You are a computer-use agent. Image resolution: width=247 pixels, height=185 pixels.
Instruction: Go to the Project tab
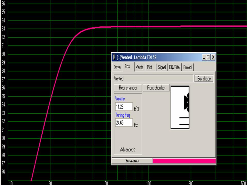click(x=188, y=67)
